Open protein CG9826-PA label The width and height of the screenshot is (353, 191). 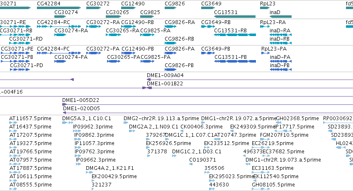point(180,49)
